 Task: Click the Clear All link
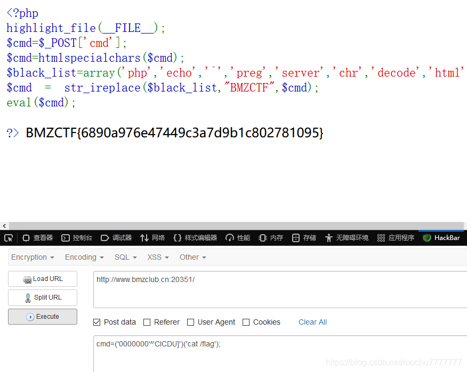[x=313, y=322]
